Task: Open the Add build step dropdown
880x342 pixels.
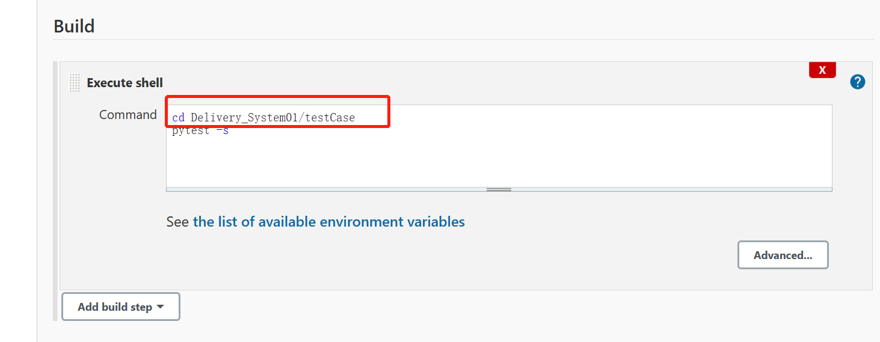Action: [x=120, y=307]
